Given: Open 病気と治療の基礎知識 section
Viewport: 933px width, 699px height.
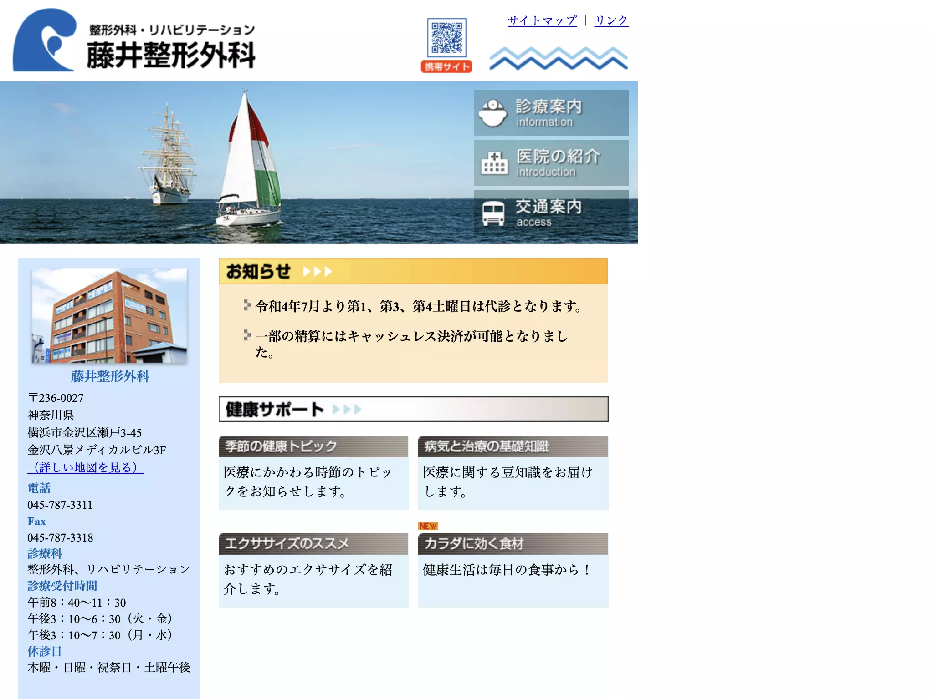Looking at the screenshot, I should (x=513, y=446).
